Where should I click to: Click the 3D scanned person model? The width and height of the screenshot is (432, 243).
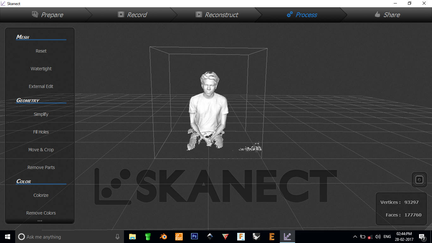(x=208, y=110)
